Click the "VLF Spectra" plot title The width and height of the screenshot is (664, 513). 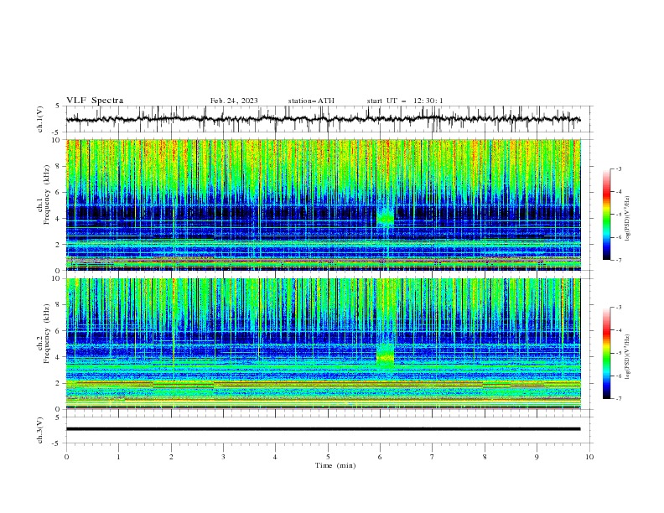95,101
